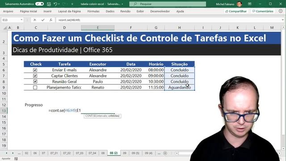
Task: Click the feedback smiley icon
Action: point(281,11)
